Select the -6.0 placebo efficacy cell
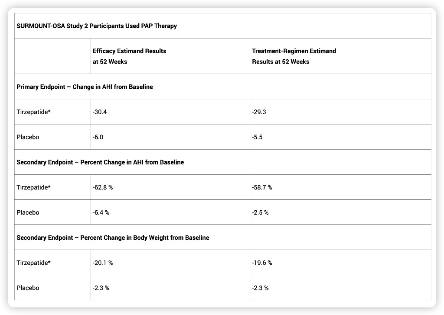 [98, 137]
